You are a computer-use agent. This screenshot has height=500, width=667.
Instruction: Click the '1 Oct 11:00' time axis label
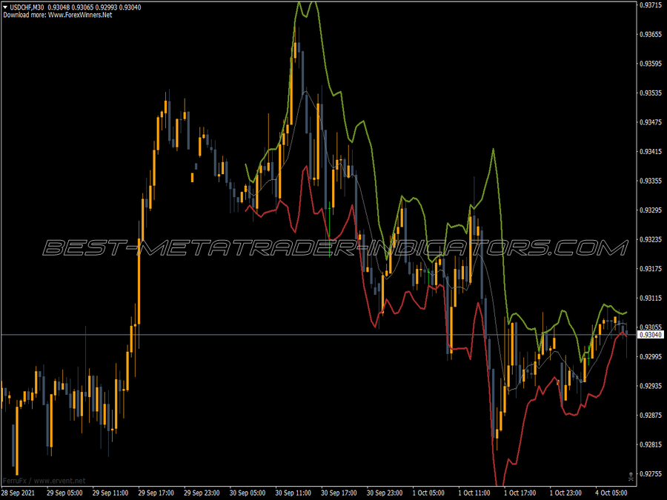474,493
